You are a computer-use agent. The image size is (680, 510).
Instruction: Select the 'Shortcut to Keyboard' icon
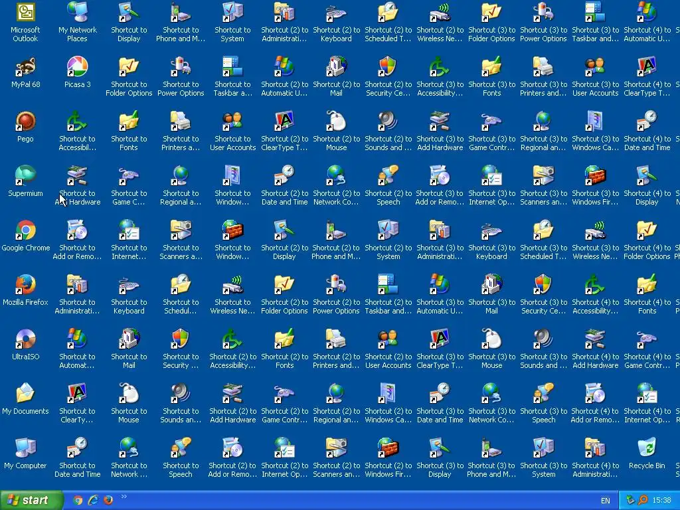pyautogui.click(x=129, y=294)
